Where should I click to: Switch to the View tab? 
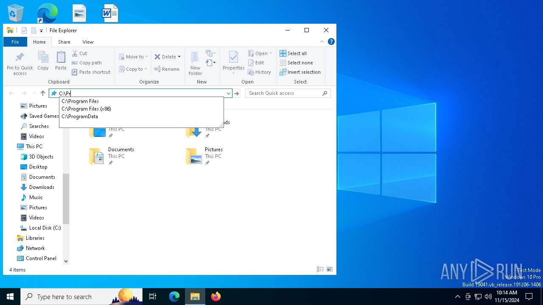(88, 42)
